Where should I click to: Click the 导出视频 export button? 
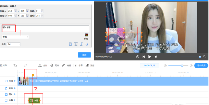pyautogui.click(x=201, y=65)
